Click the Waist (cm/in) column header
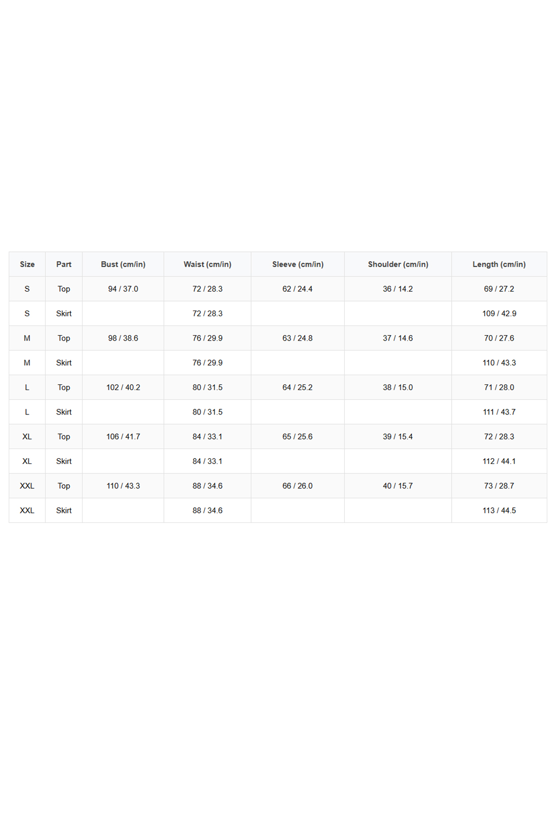Image resolution: width=554 pixels, height=831 pixels. (x=207, y=264)
